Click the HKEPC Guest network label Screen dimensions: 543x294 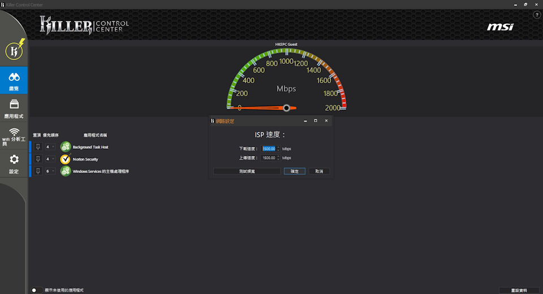click(286, 44)
